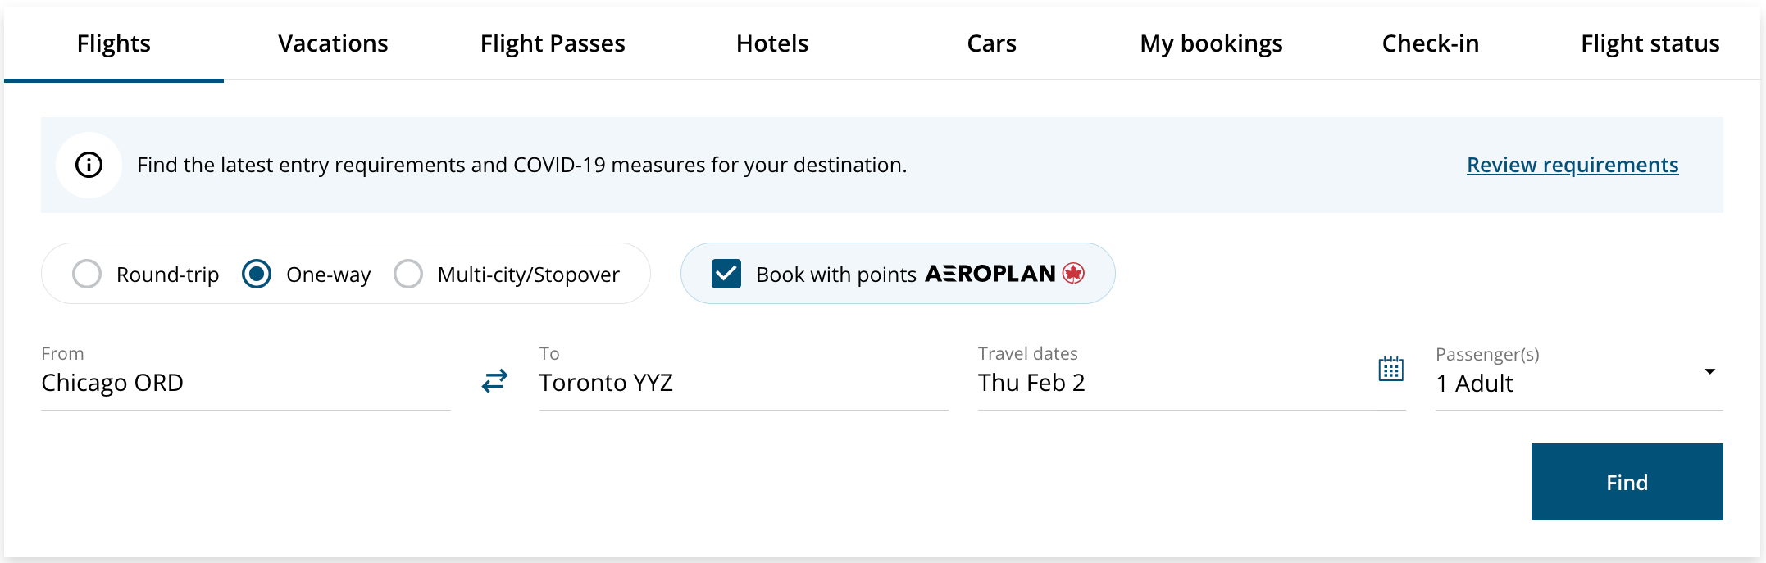Click the swap origin and destination arrows

493,380
